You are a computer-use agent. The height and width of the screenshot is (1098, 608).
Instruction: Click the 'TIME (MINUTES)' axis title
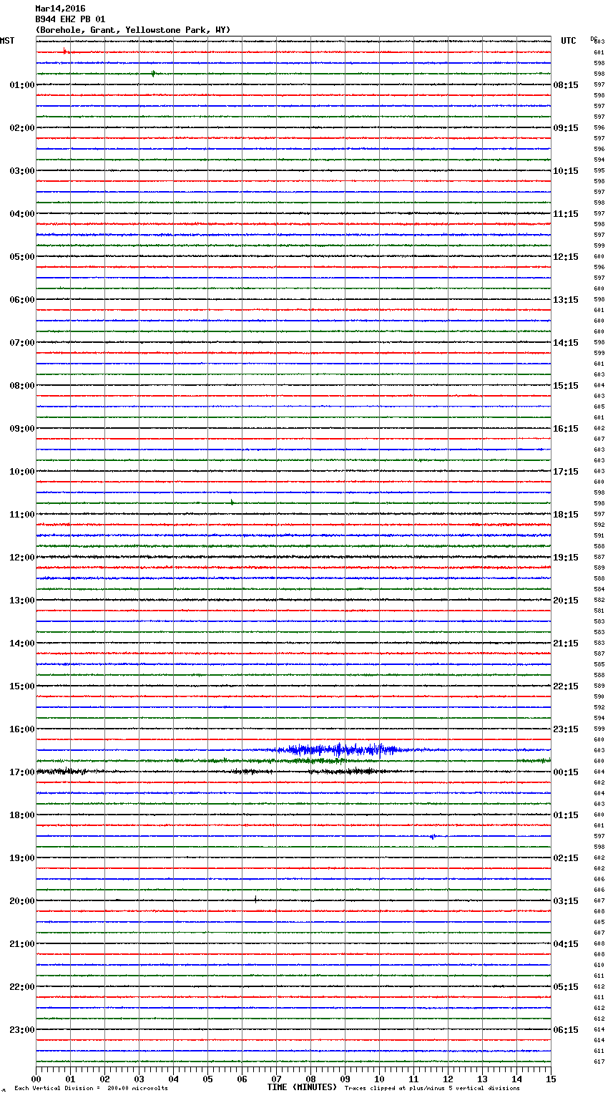click(302, 1087)
